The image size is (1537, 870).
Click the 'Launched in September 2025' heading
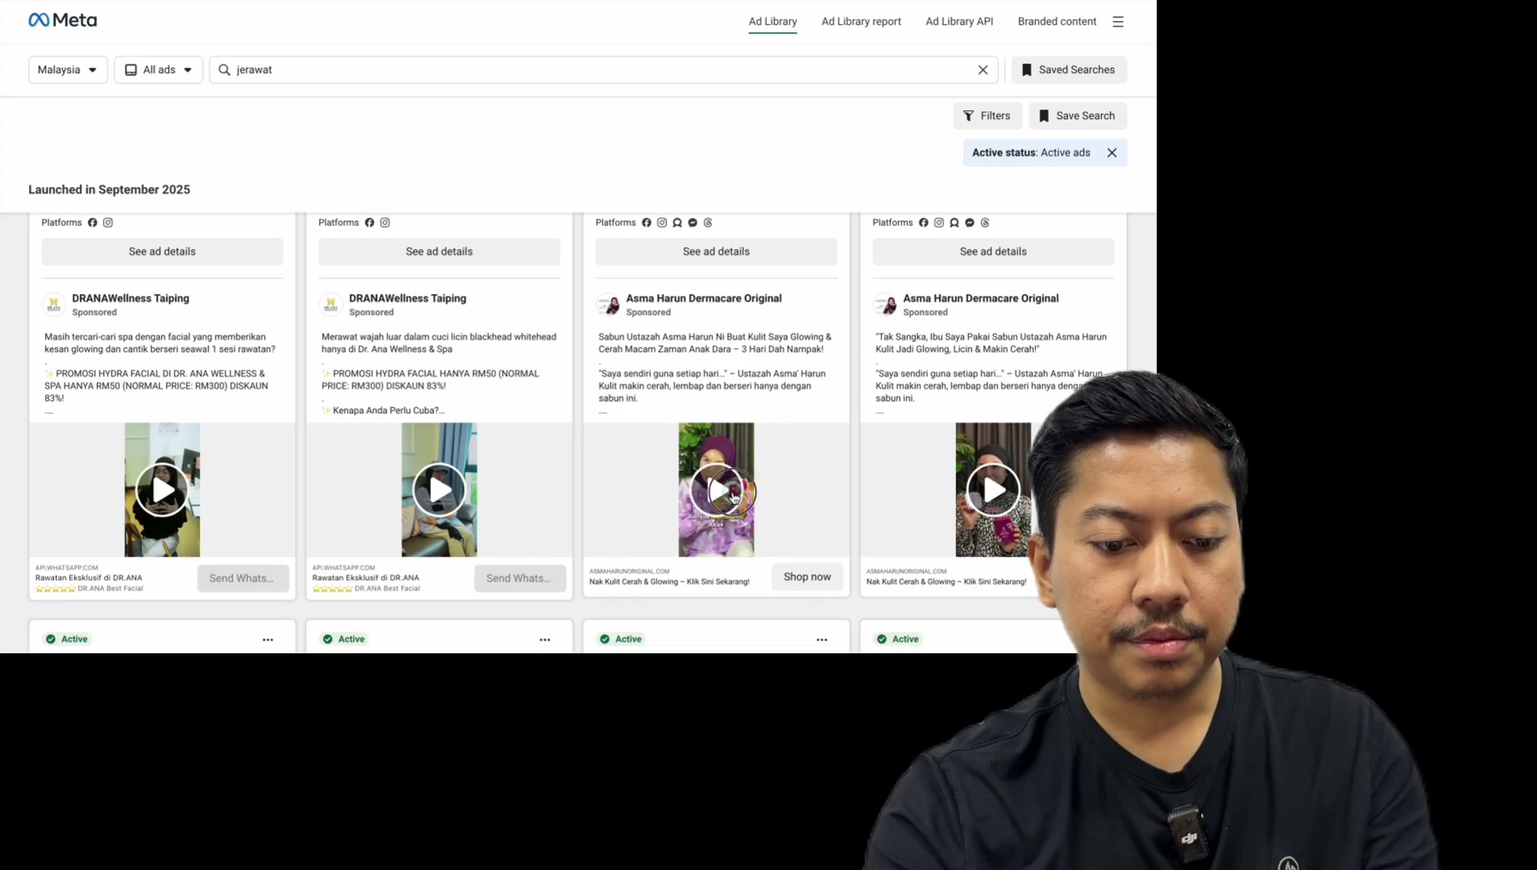tap(110, 189)
